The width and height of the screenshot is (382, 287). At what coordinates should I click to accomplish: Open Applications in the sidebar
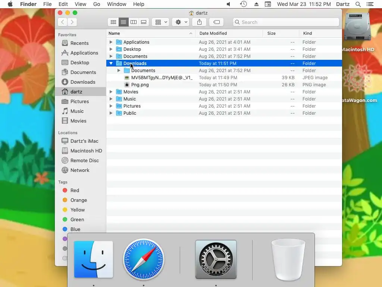pos(80,53)
